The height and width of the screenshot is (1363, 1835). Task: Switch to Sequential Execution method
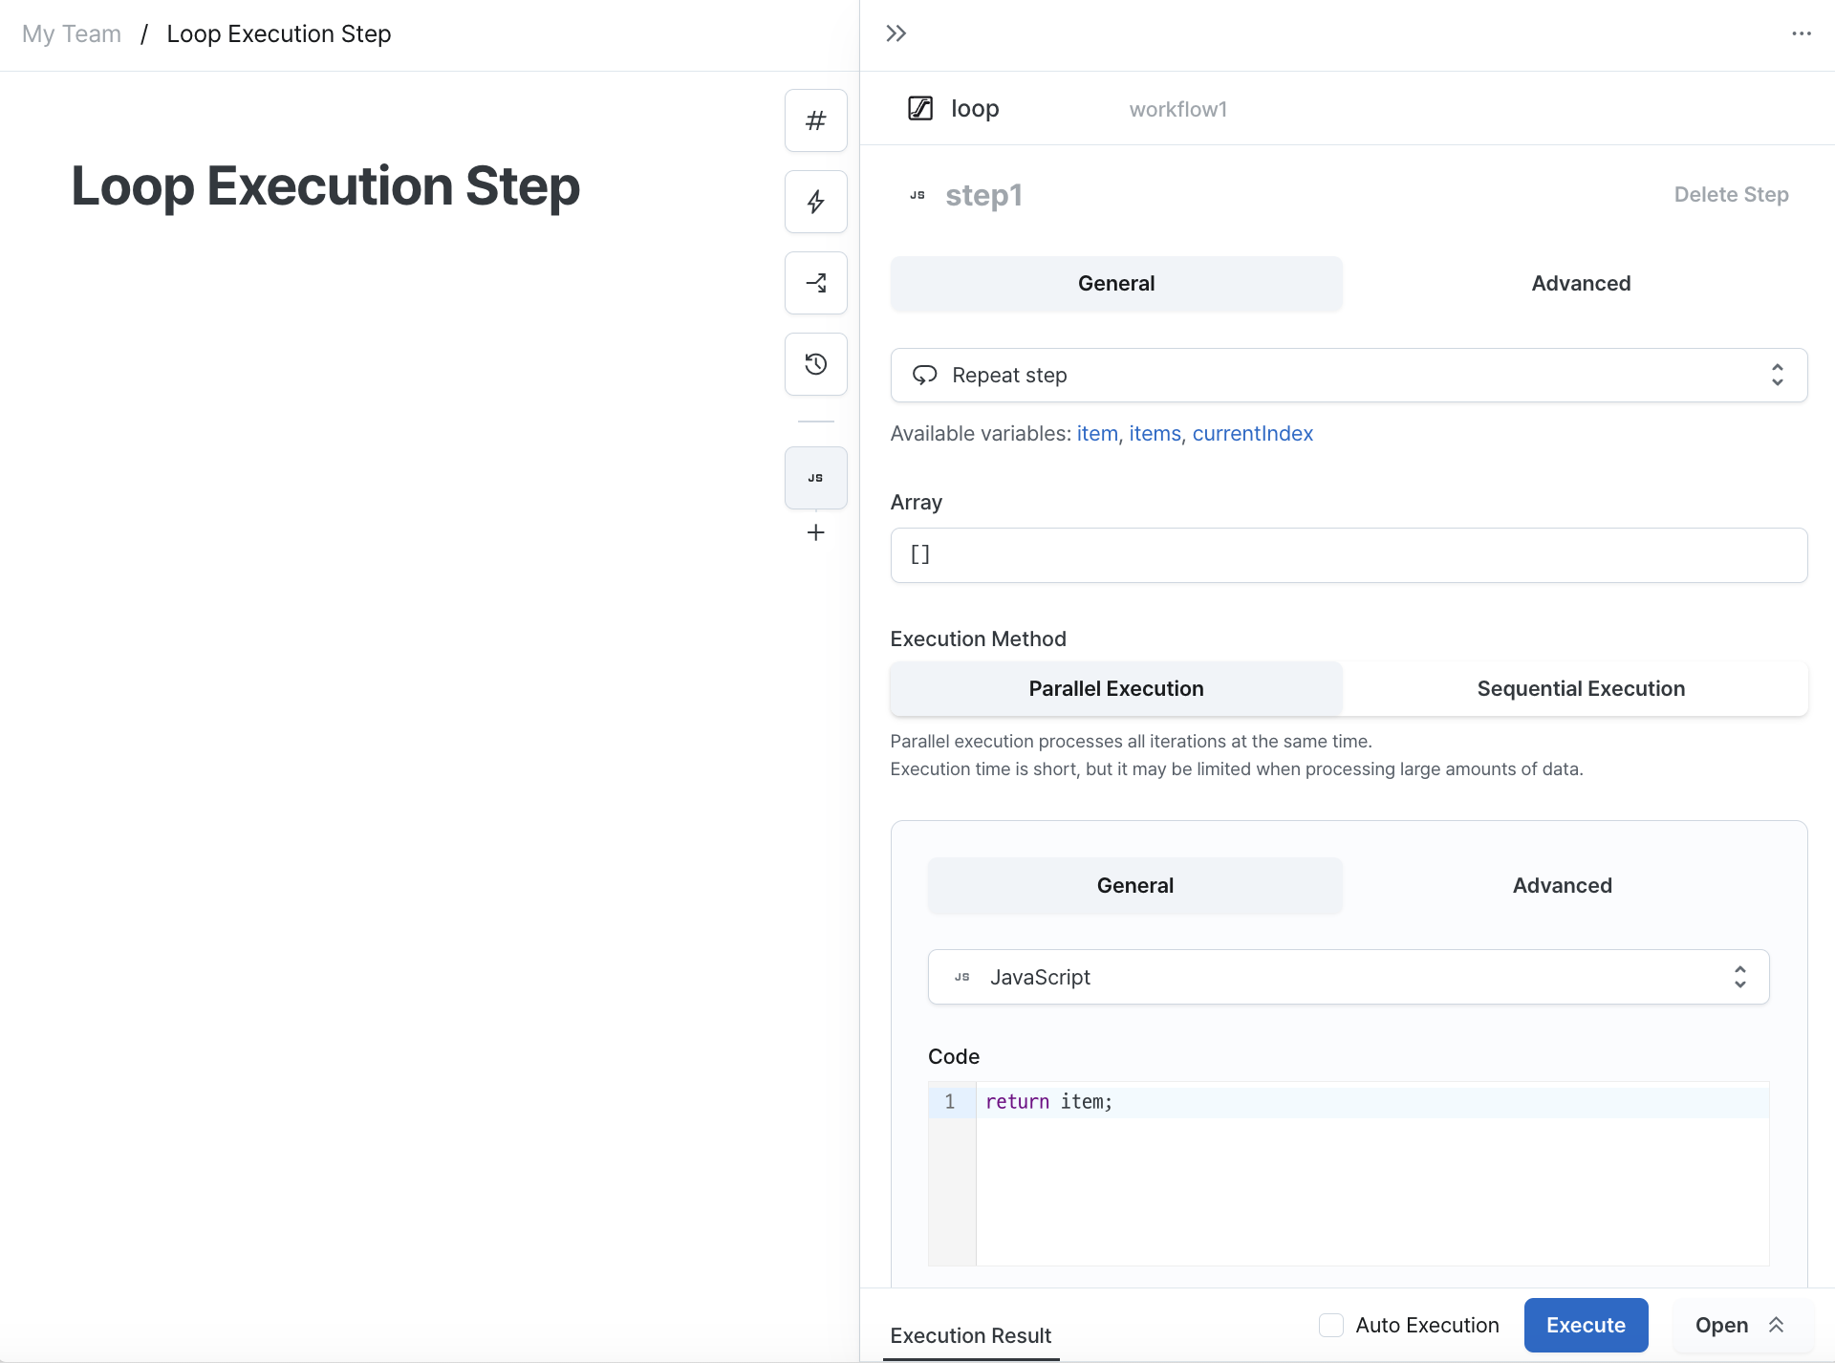click(x=1580, y=688)
